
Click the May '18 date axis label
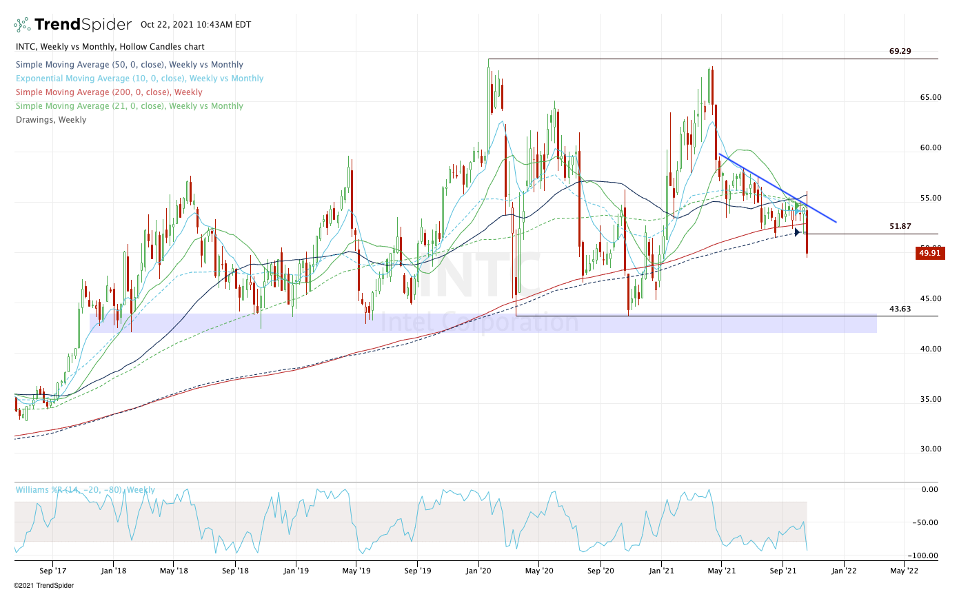coord(174,571)
